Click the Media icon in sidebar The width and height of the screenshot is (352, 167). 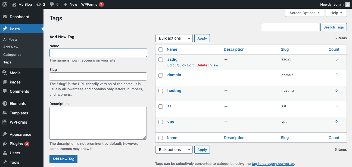(x=5, y=73)
